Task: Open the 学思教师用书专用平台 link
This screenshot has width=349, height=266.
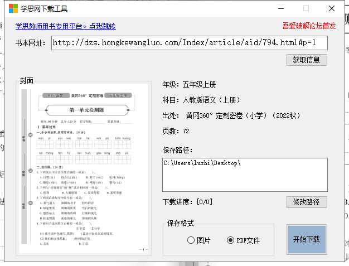Action: pyautogui.click(x=65, y=26)
